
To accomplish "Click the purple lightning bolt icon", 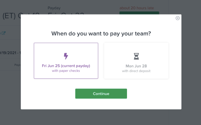I will [x=66, y=56].
